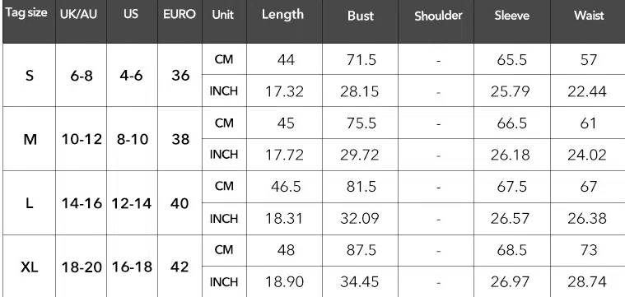
Task: Select the 65.5 sleeve value
Action: [x=512, y=60]
